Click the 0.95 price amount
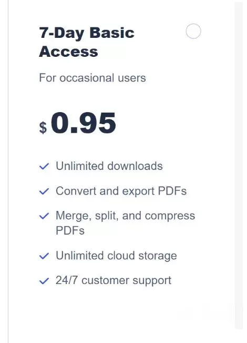The height and width of the screenshot is (343, 247). 83,123
